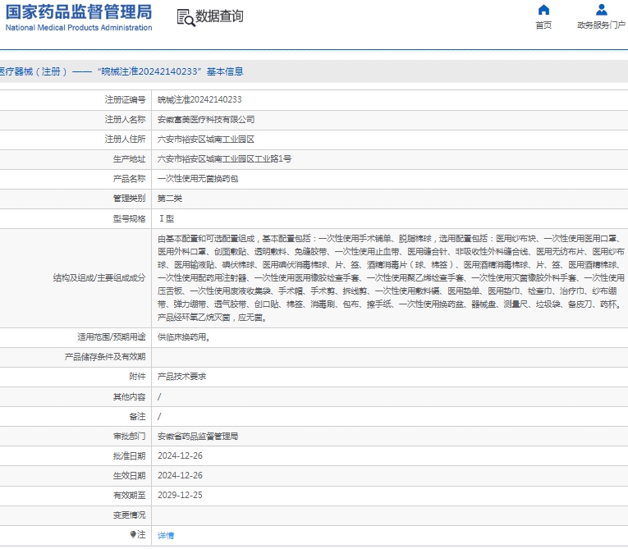The image size is (628, 549).
Task: Click intended use value 供临床换药用
Action: coord(184,337)
